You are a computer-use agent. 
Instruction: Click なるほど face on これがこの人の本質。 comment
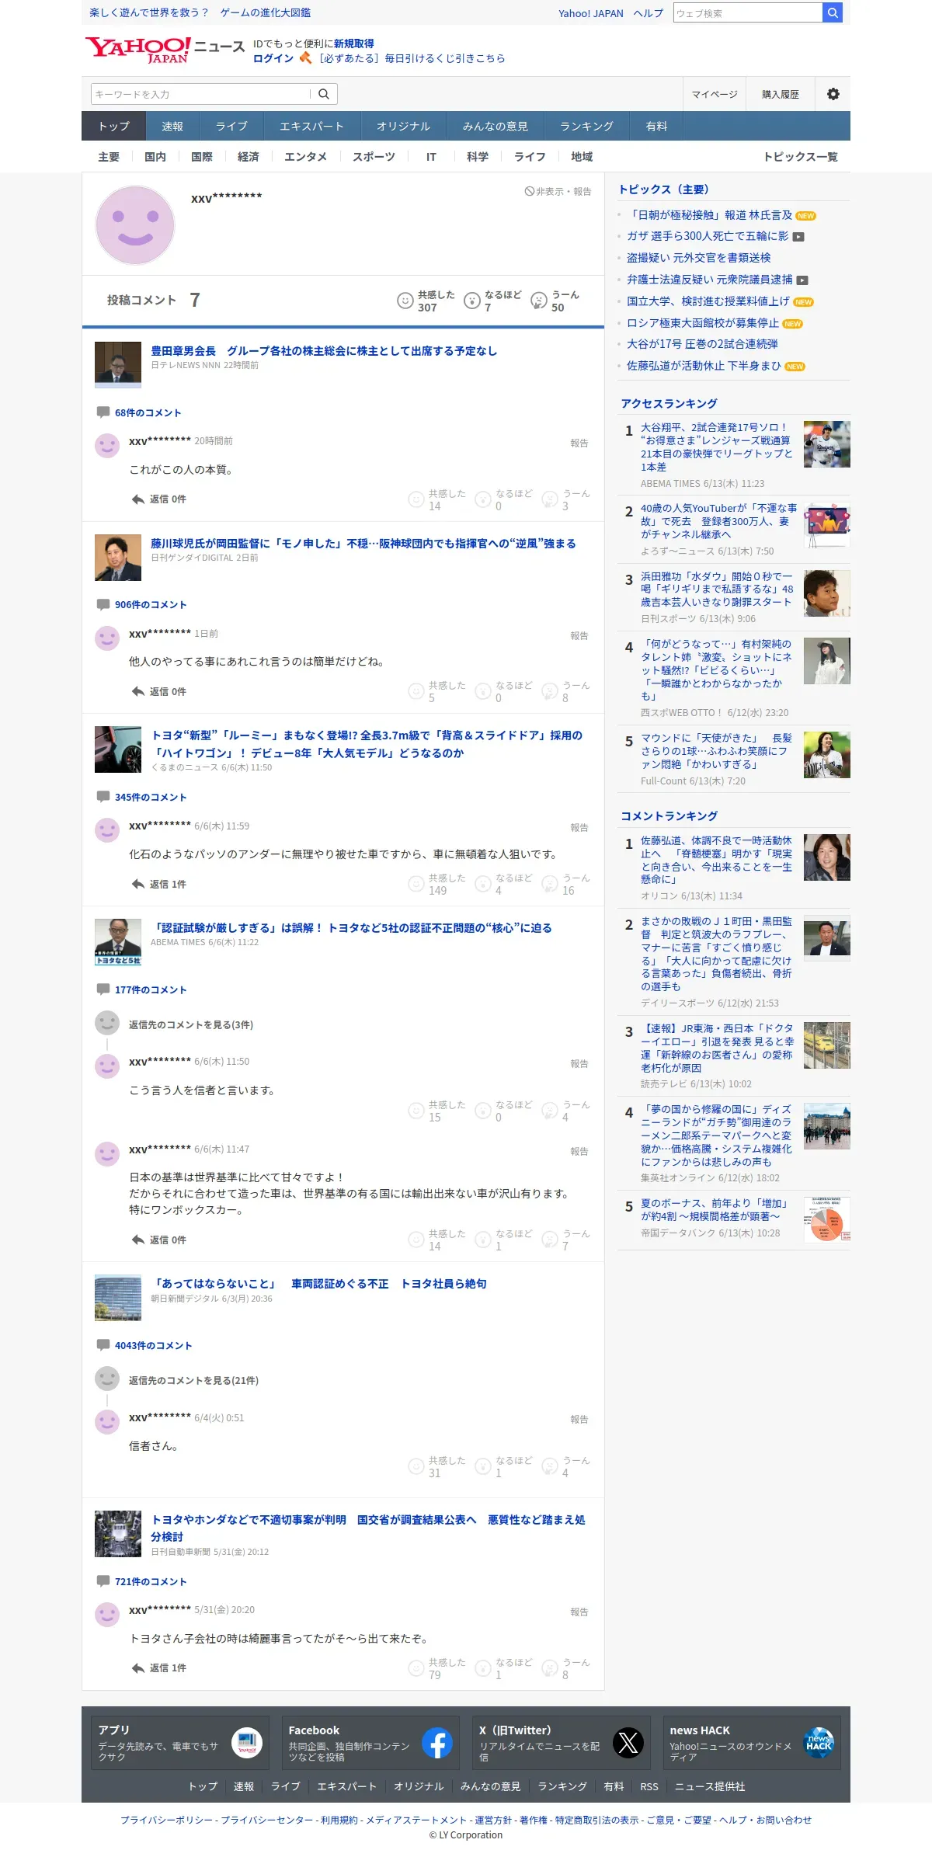click(483, 499)
